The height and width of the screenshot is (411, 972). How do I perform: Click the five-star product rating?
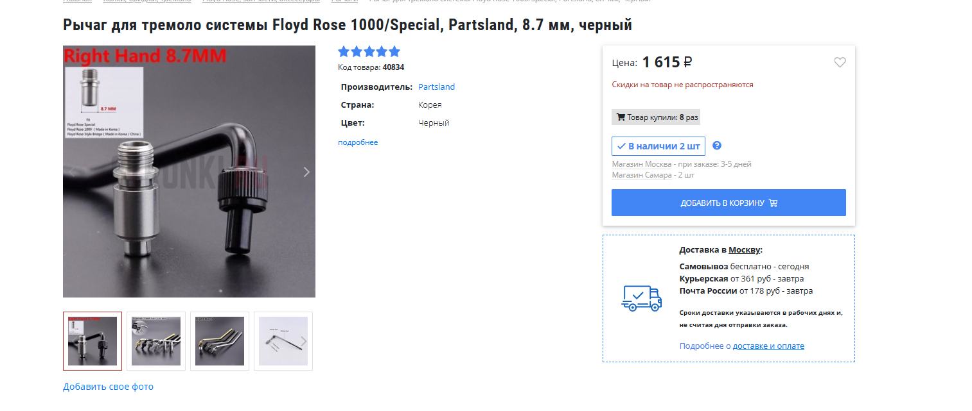(x=369, y=52)
